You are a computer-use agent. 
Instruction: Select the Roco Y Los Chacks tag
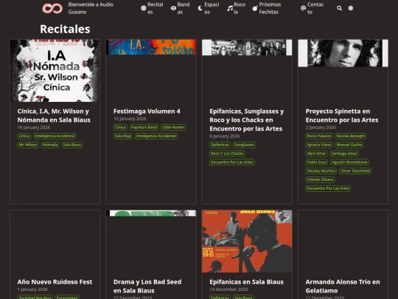(x=227, y=154)
